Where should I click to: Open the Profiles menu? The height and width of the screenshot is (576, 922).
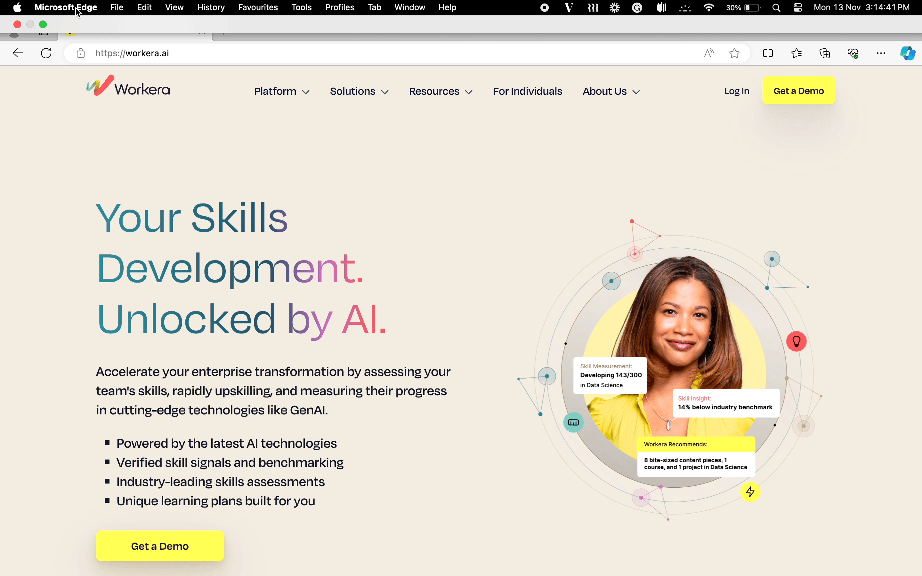[x=339, y=8]
